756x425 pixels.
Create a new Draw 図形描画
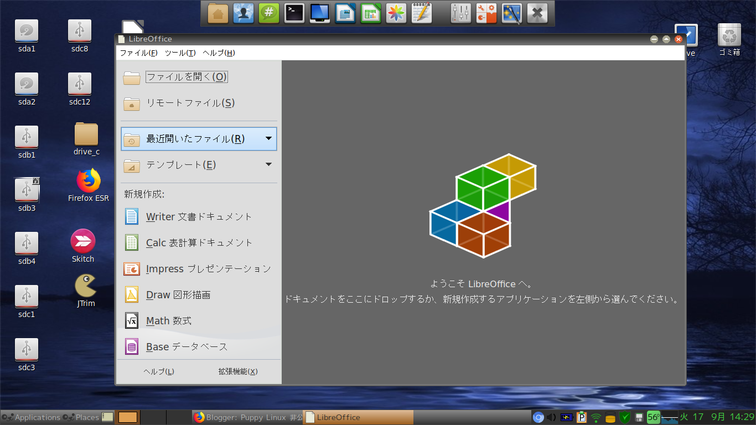click(199, 294)
